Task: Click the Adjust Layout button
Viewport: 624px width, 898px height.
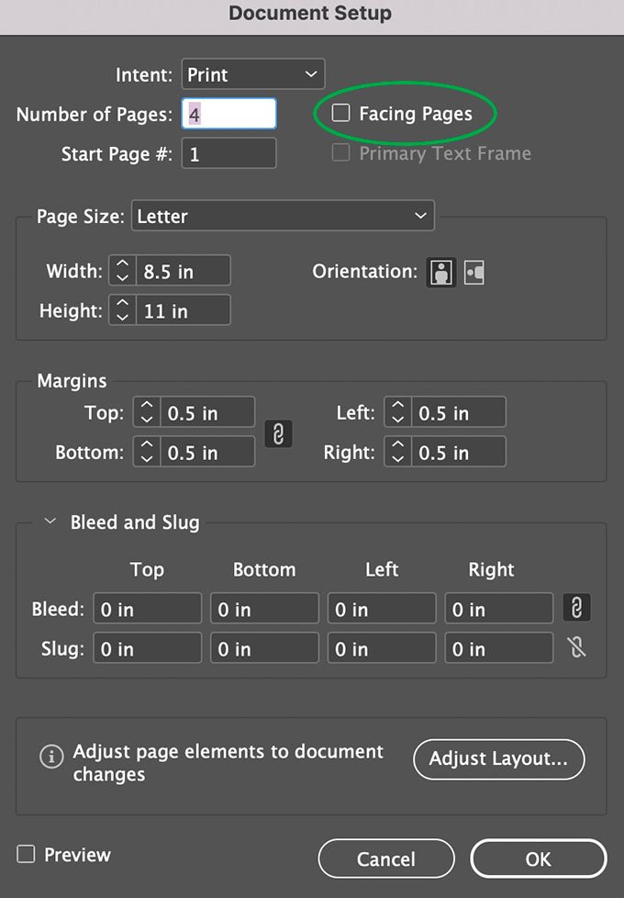Action: coord(498,759)
